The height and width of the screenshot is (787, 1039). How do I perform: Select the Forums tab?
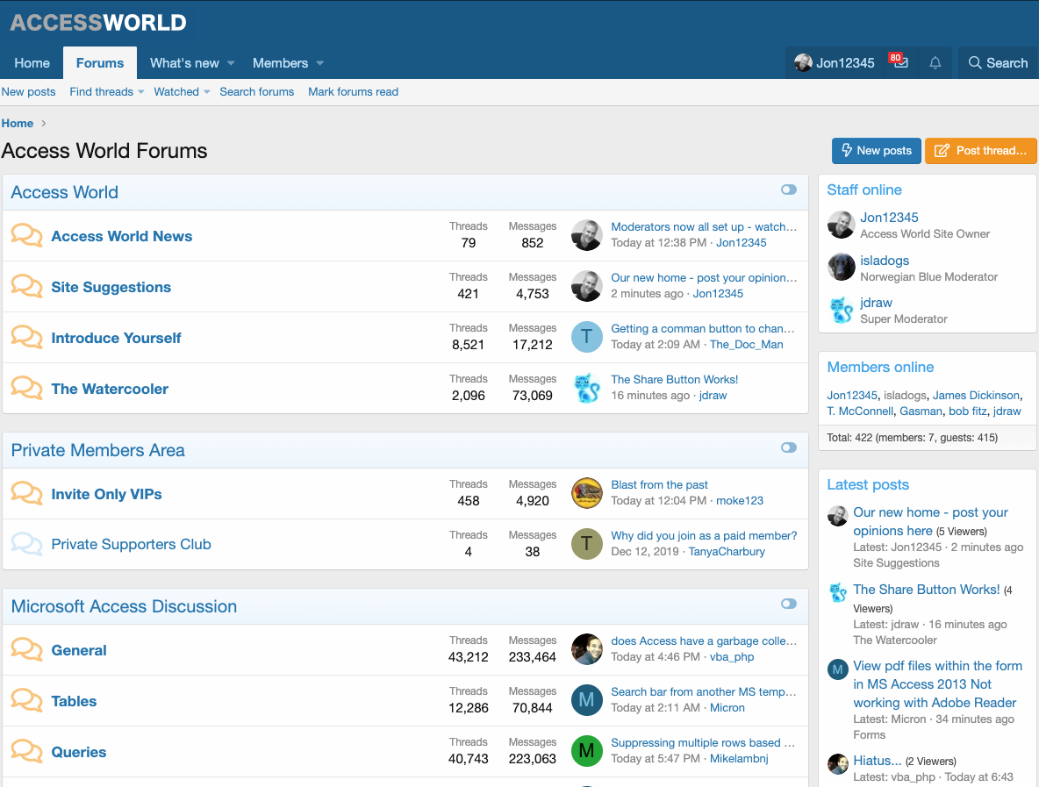click(x=100, y=63)
